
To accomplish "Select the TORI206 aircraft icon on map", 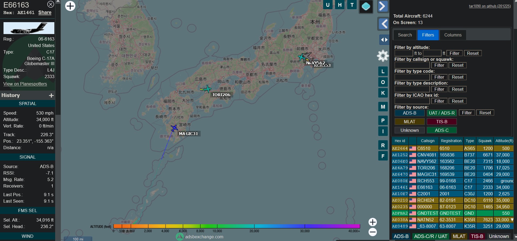I will pyautogui.click(x=207, y=89).
